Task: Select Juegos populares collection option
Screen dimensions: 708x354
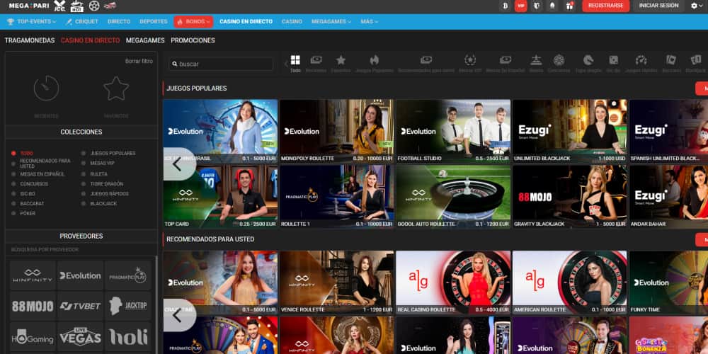Action: 108,154
